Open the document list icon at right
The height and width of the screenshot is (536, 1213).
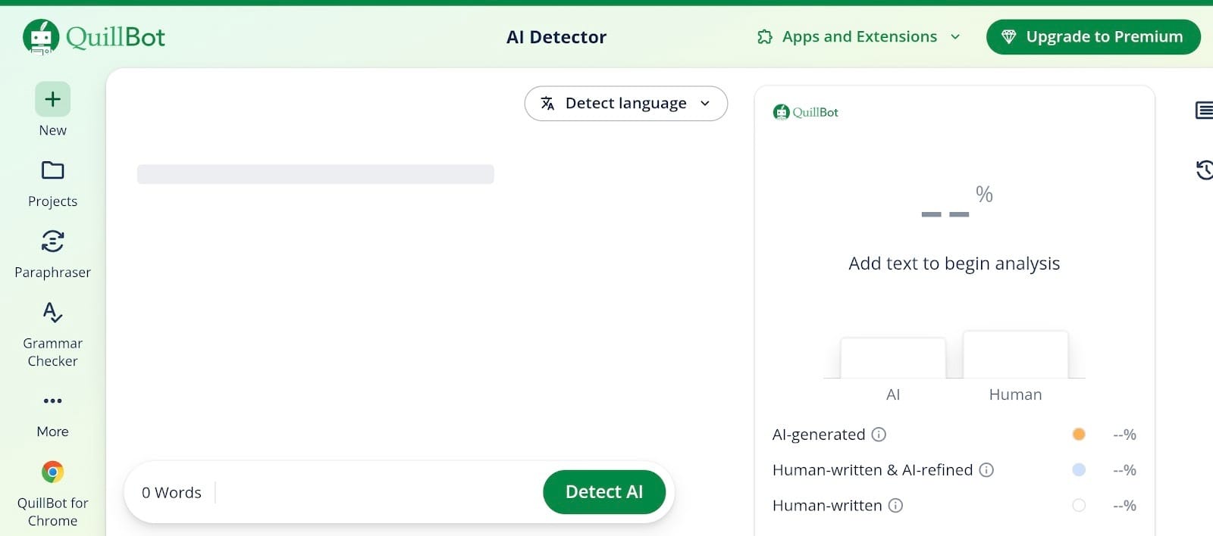(x=1205, y=111)
